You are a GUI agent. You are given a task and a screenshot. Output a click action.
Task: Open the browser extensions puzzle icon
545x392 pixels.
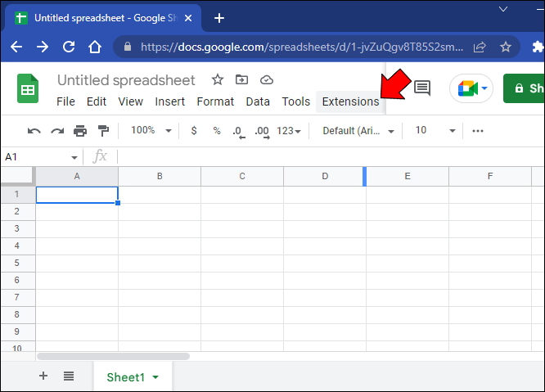click(538, 47)
